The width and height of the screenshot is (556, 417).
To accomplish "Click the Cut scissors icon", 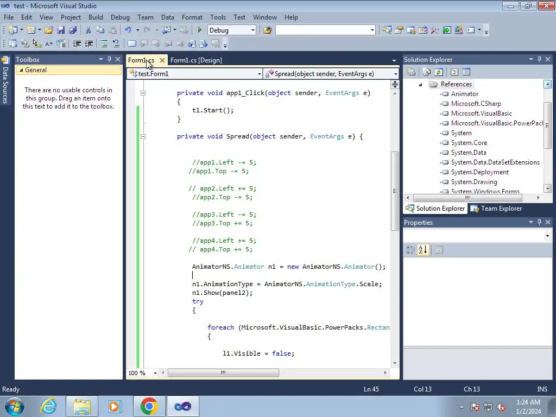I will coord(89,30).
